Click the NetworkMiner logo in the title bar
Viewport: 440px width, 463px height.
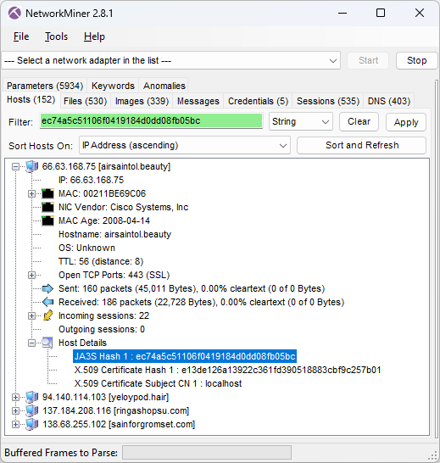(x=14, y=14)
